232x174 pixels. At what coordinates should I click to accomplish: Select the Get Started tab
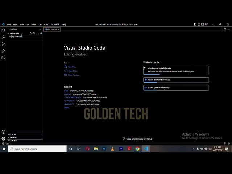tap(52, 29)
